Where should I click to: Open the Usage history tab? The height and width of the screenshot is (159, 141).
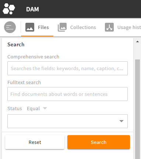(x=129, y=28)
